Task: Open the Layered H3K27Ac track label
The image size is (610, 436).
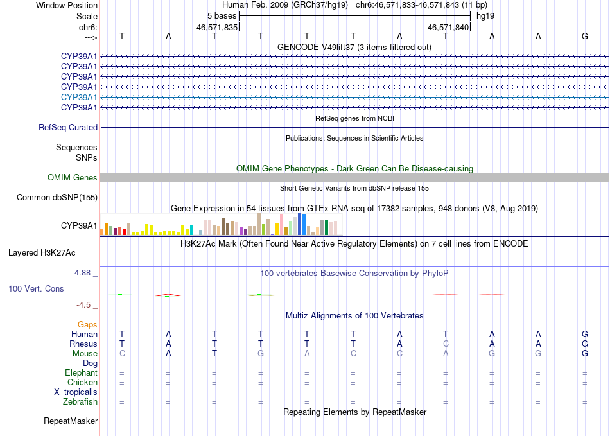Action: (42, 252)
